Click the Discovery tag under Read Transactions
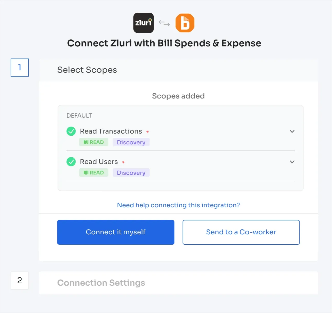This screenshot has width=332, height=313. click(131, 142)
